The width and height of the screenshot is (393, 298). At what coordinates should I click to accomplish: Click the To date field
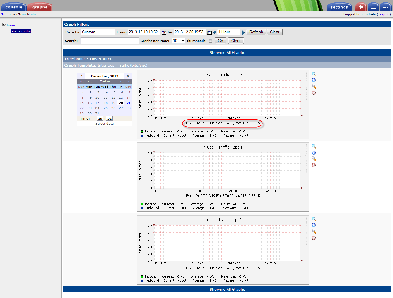tap(190, 32)
